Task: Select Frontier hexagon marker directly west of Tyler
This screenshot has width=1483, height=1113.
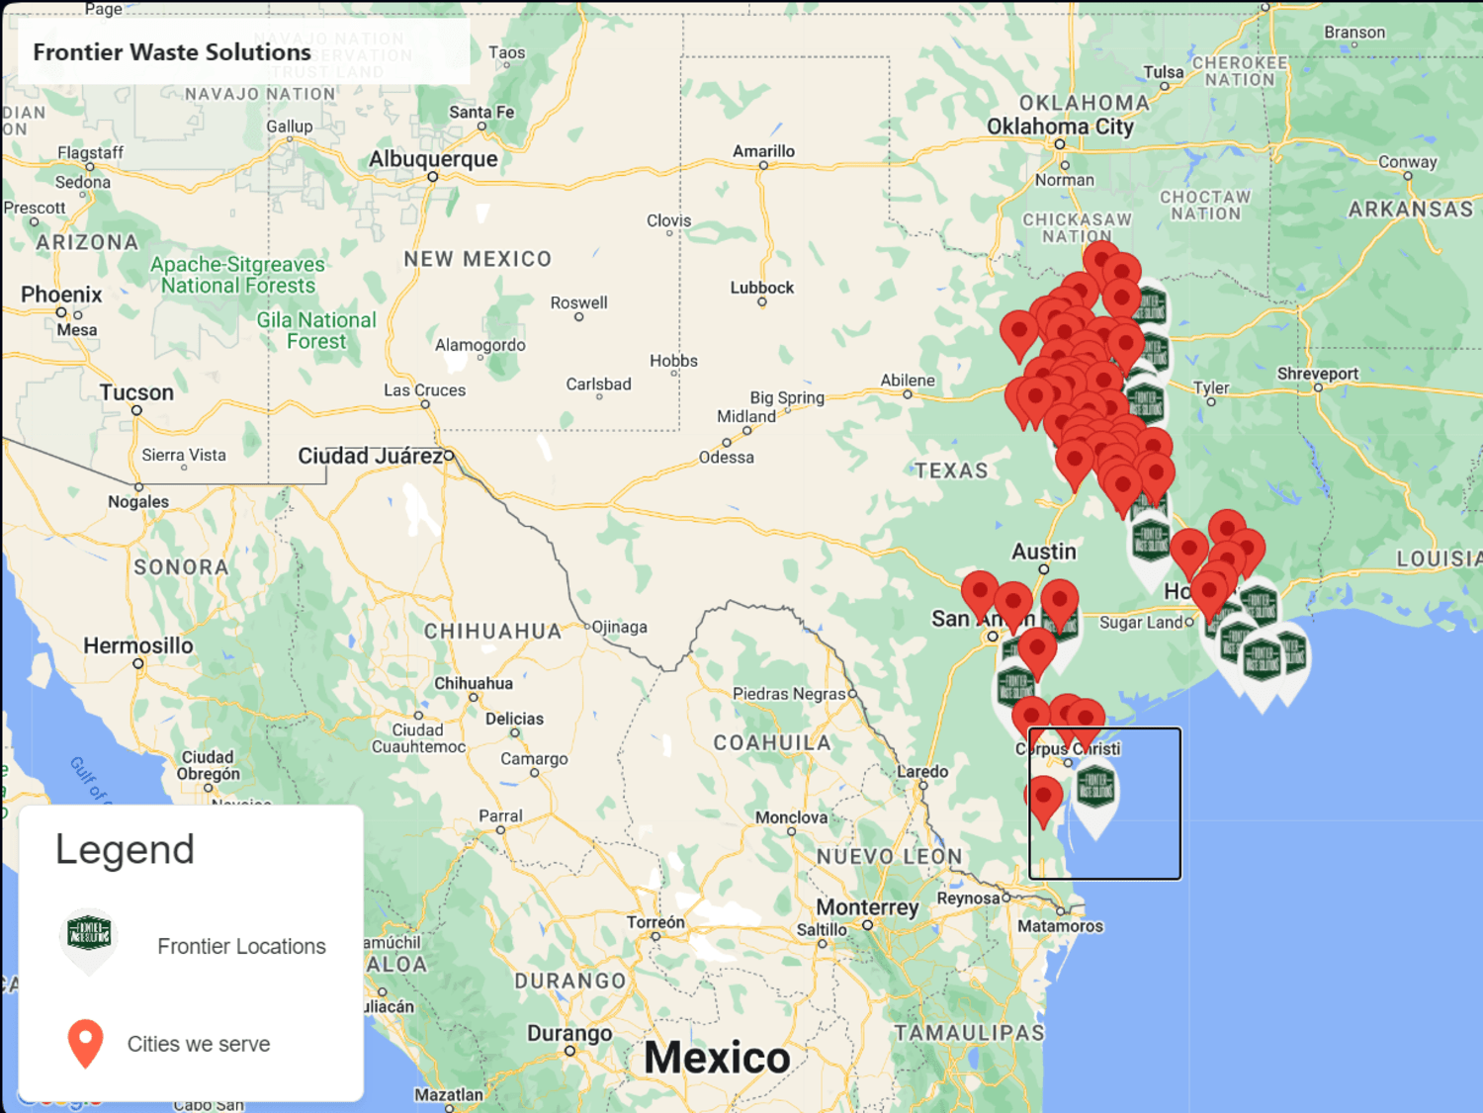Action: tap(1145, 402)
